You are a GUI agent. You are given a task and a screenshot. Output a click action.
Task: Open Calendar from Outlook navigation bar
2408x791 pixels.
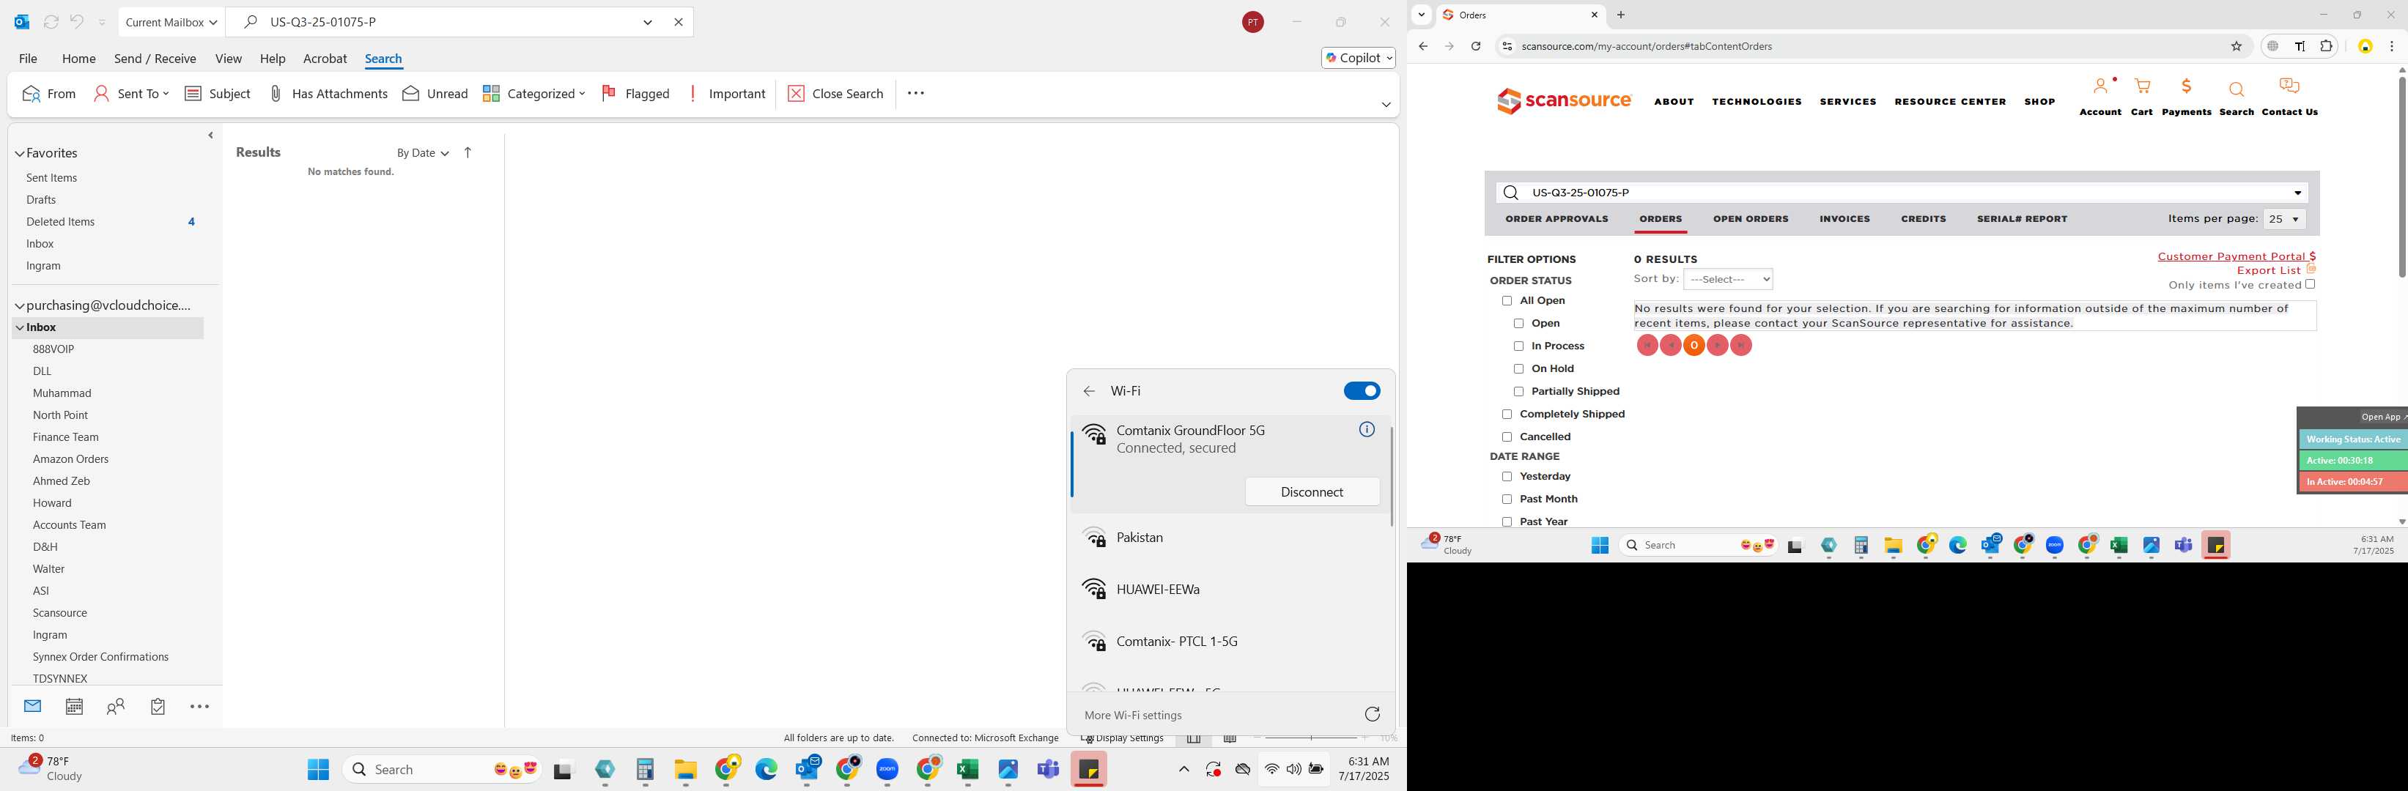[x=74, y=706]
